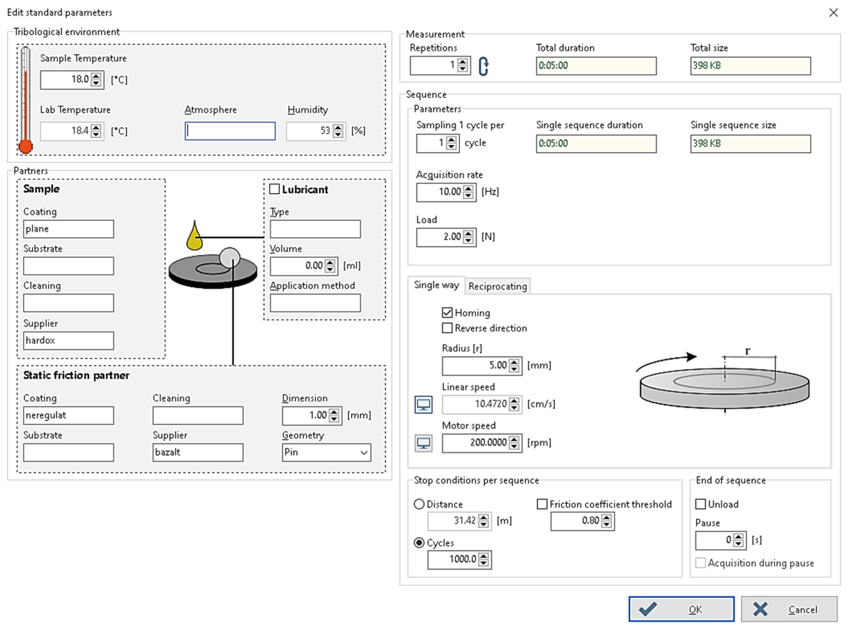Select the Distance stop condition radio
Image resolution: width=848 pixels, height=629 pixels.
coord(419,505)
